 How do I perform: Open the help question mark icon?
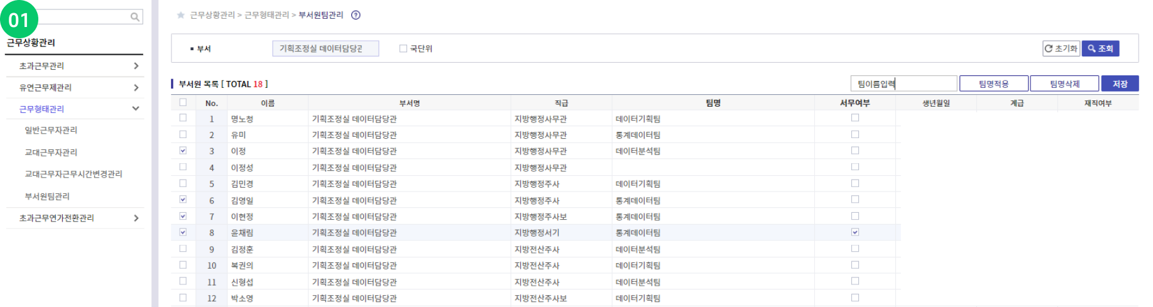point(356,15)
